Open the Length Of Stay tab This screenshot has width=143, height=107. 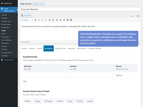[60, 48]
